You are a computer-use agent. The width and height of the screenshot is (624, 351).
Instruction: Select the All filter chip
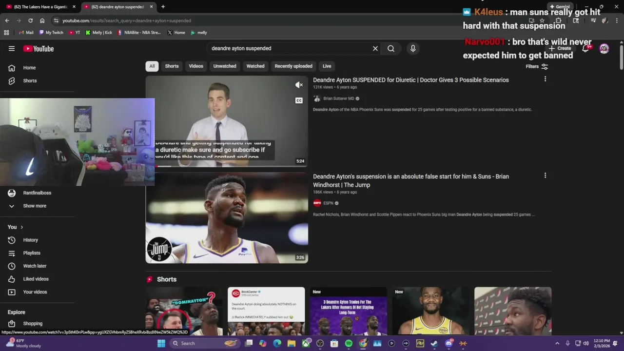(x=152, y=66)
